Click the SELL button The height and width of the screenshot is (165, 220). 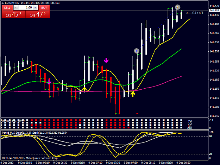coord(7,8)
